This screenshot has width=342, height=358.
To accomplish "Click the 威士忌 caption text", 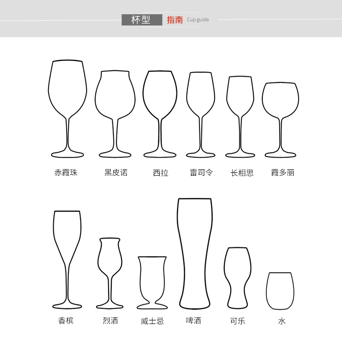I will coord(152,321).
